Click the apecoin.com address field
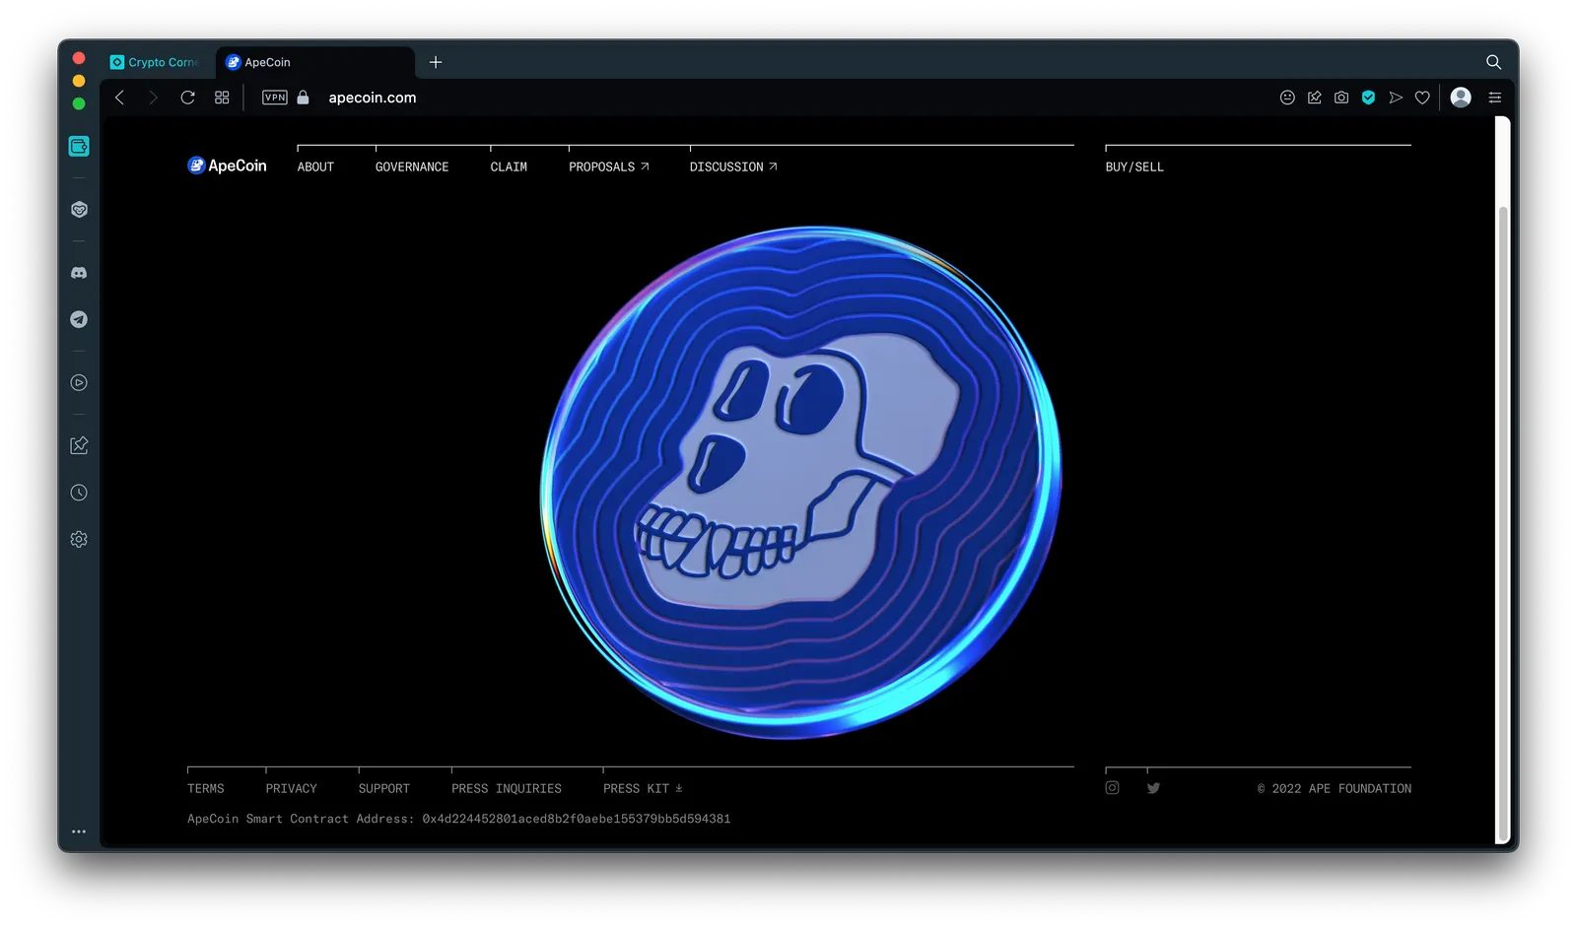 [x=373, y=98]
